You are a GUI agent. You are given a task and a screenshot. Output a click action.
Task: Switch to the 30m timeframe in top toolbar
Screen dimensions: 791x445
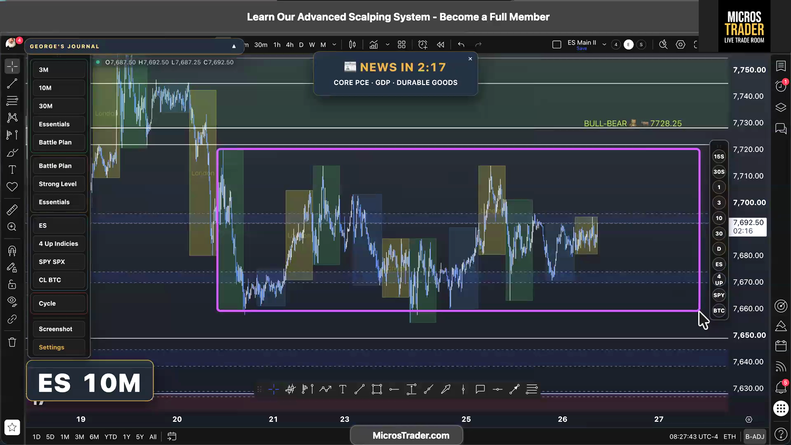[261, 44]
